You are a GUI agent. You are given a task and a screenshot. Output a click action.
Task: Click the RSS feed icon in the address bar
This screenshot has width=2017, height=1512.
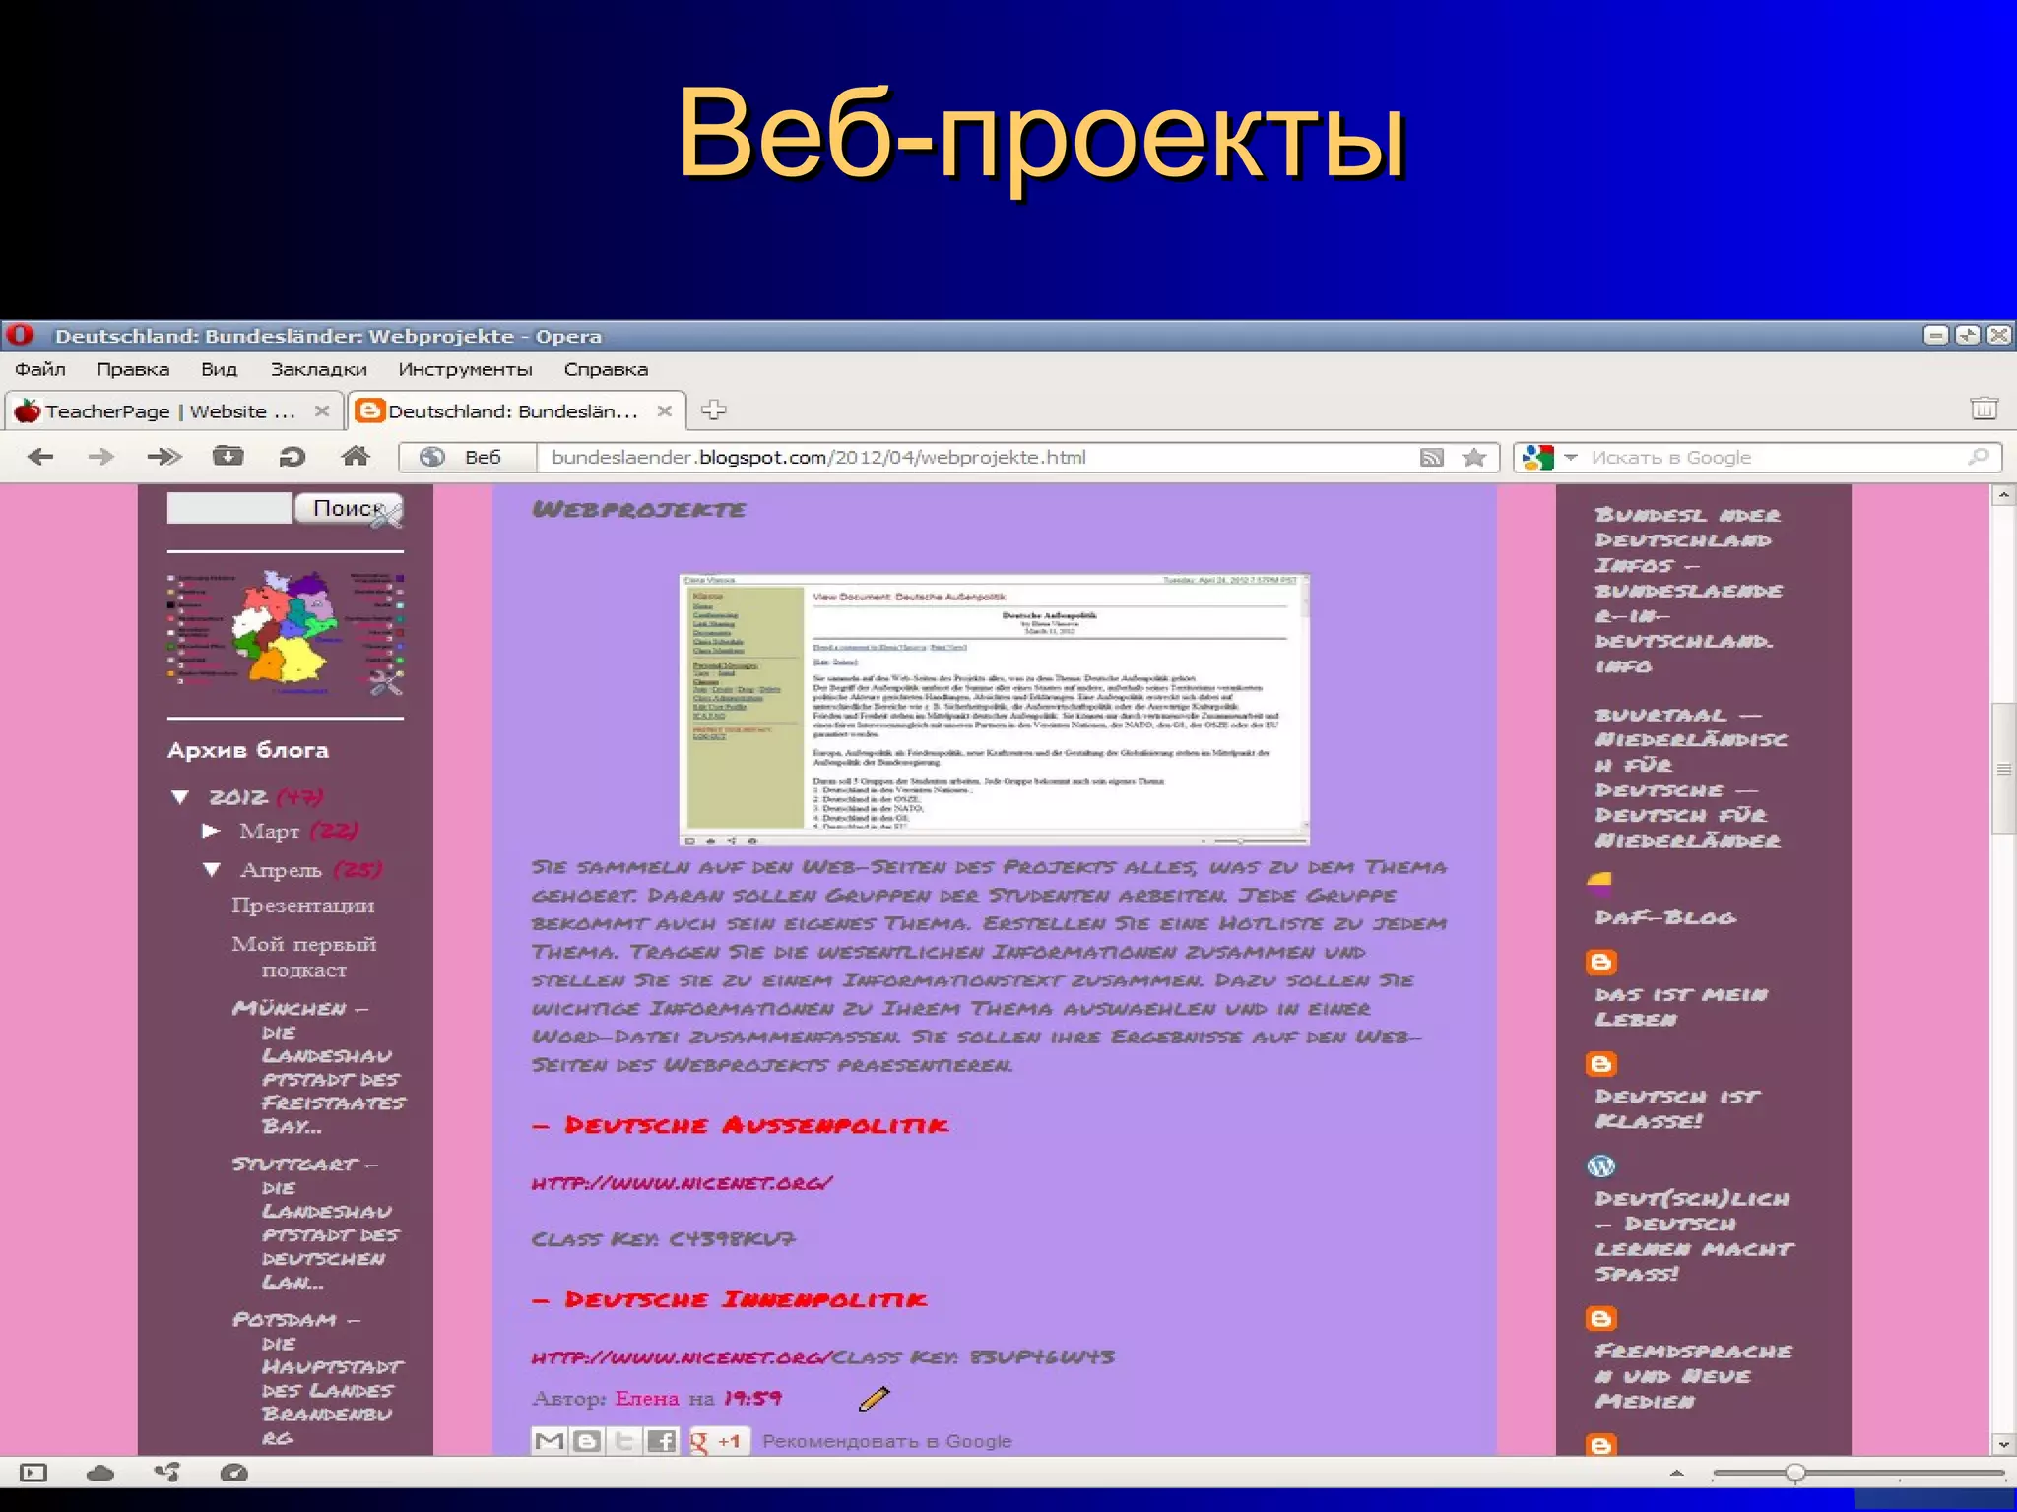1431,457
